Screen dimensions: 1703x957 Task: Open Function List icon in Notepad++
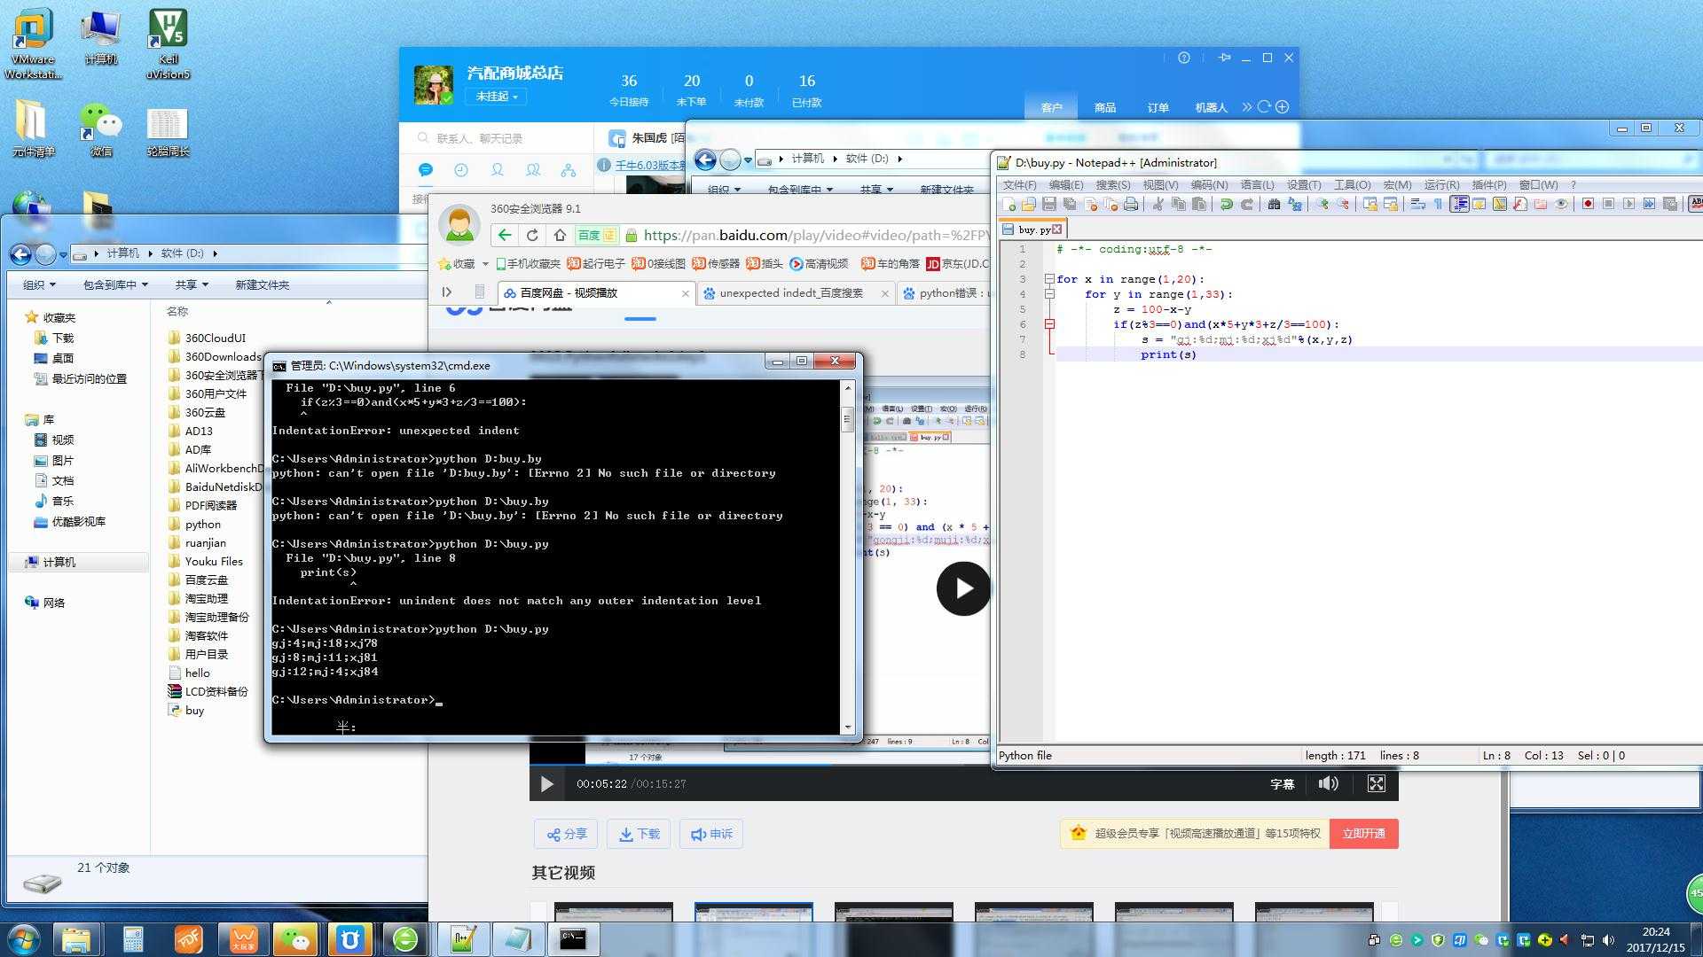click(1520, 204)
